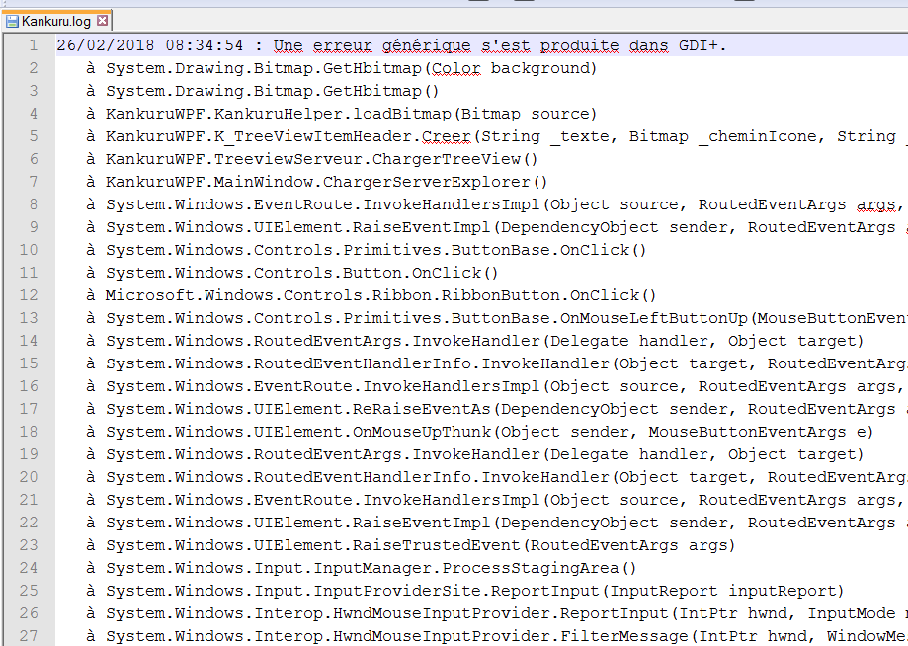Click line number 20 in the margin
908x646 pixels.
29,477
